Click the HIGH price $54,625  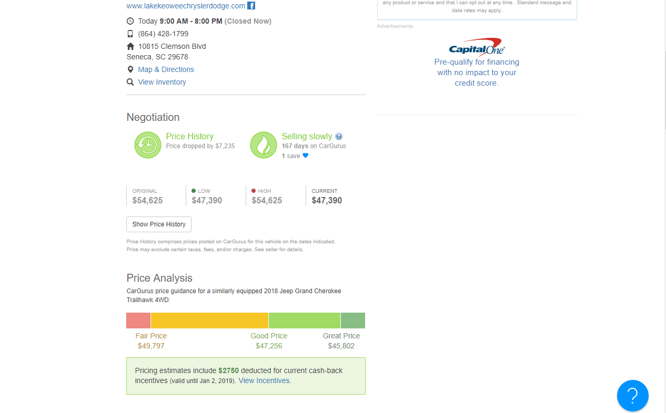(x=267, y=200)
